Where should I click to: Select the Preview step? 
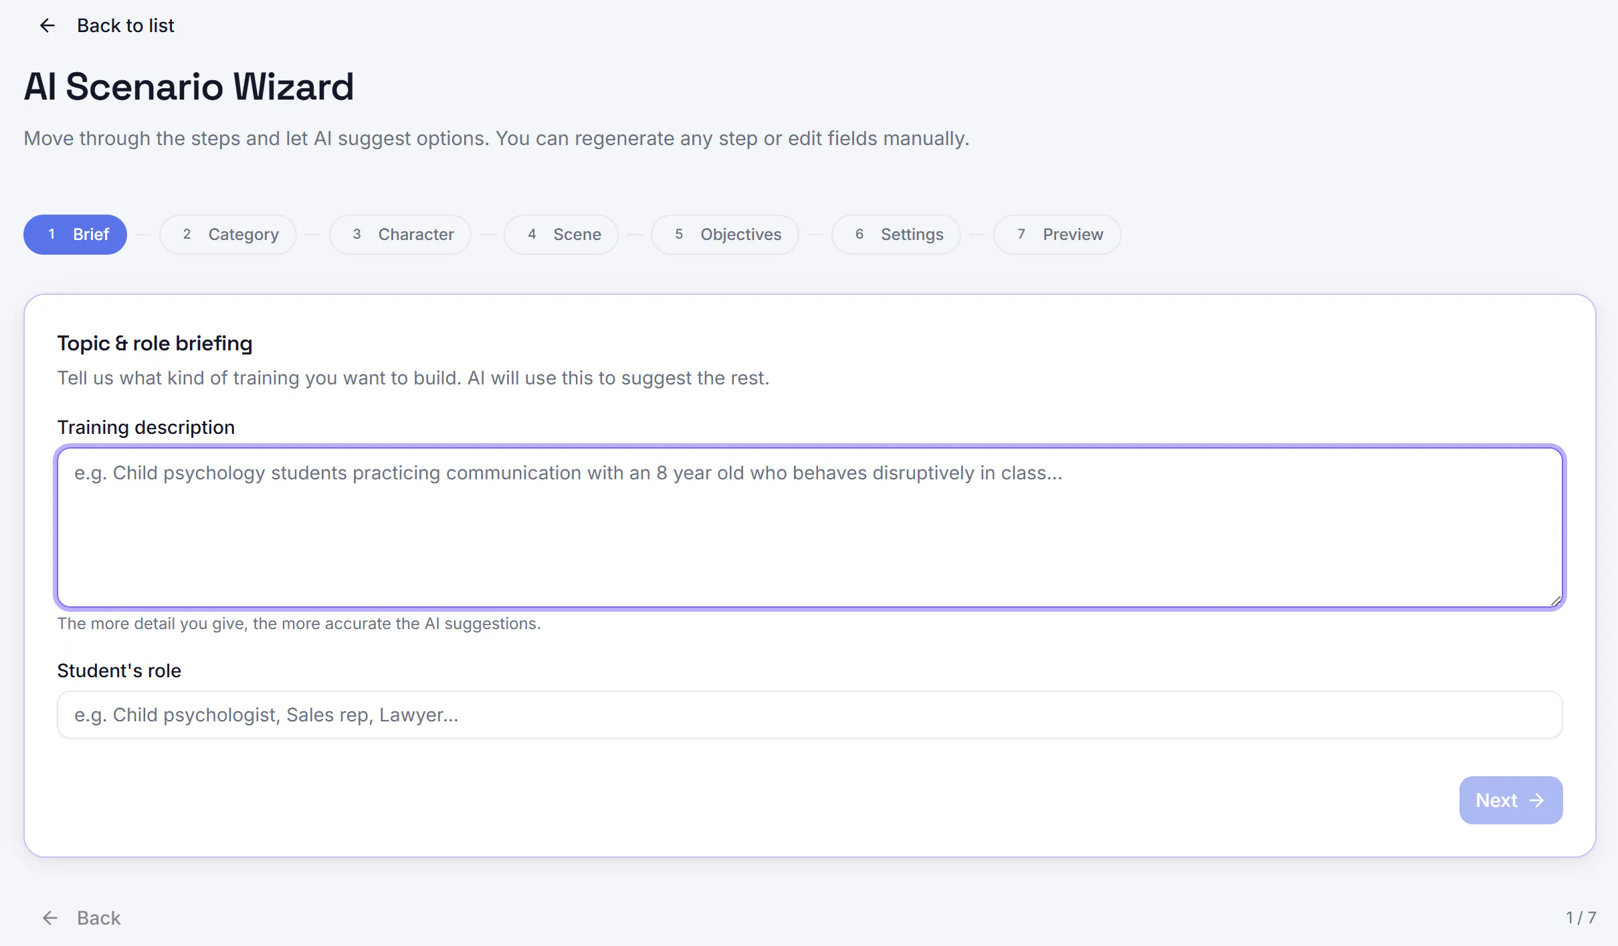pos(1057,235)
